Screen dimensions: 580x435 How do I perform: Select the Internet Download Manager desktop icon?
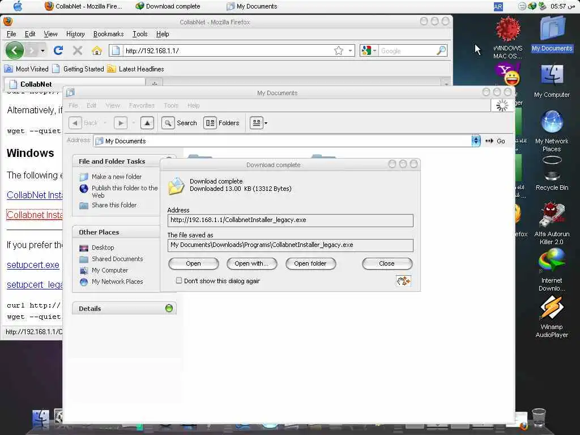tap(552, 270)
